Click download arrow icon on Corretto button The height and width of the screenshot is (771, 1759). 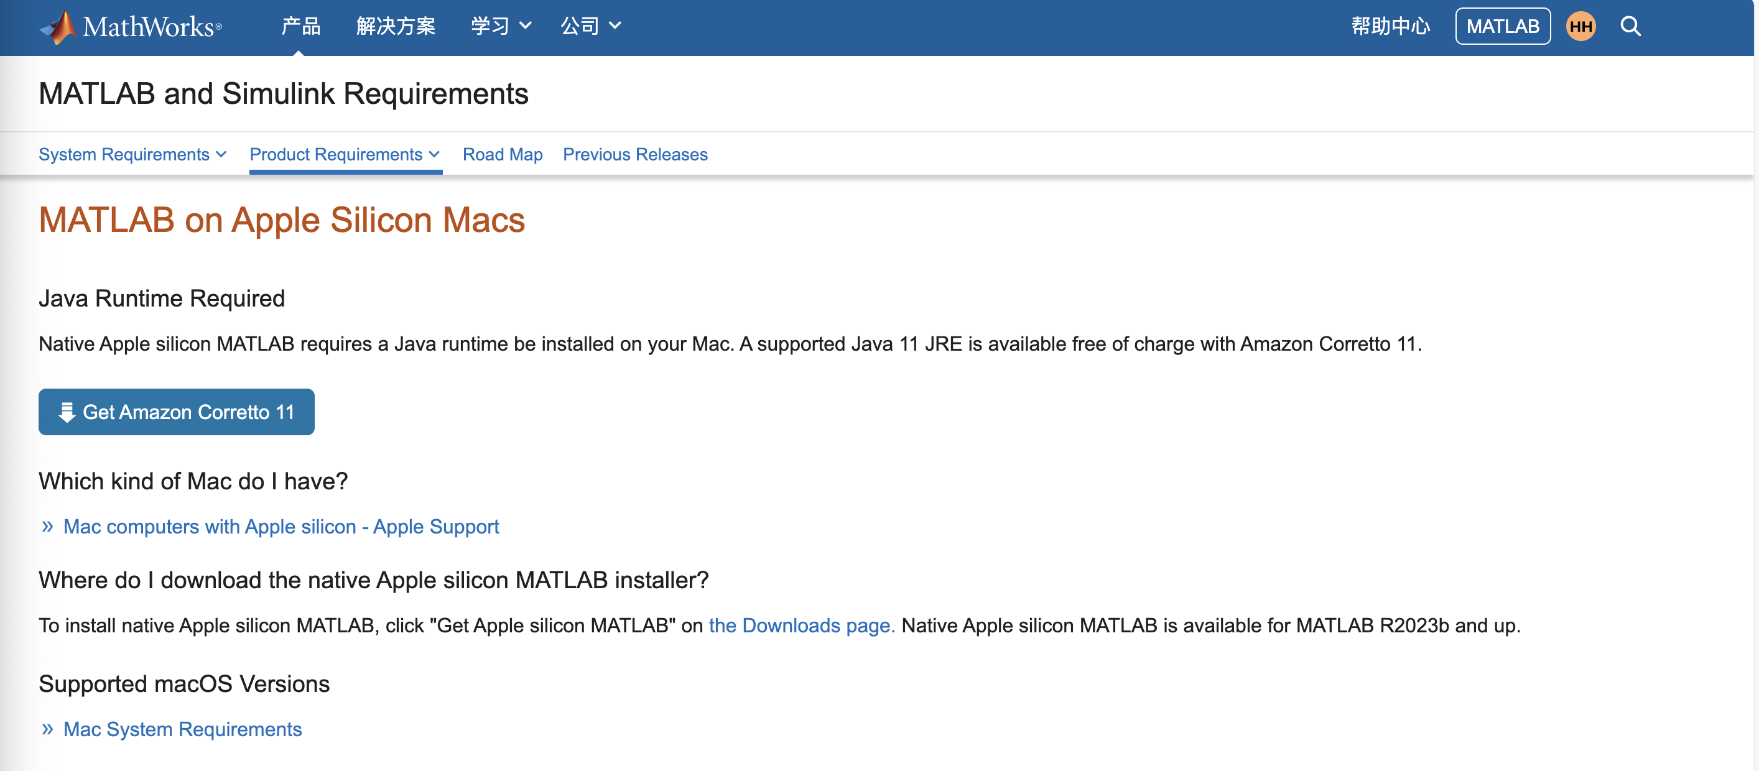66,412
